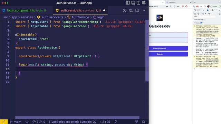Click the Sign in button in browser
This screenshot has height=124, width=221.
click(x=168, y=54)
